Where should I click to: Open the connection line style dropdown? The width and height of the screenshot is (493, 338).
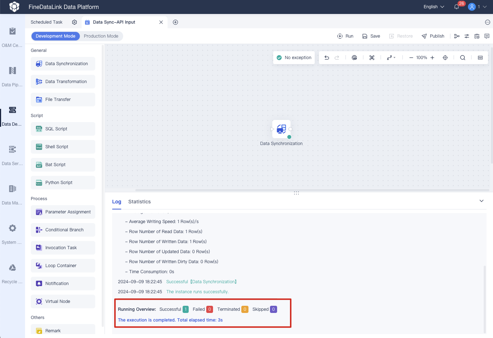point(391,58)
